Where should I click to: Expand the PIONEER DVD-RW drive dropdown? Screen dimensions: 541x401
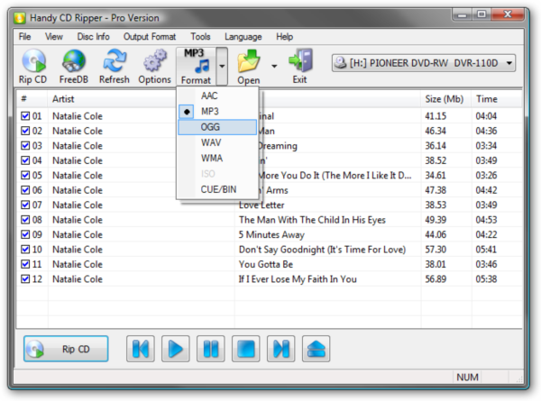510,63
